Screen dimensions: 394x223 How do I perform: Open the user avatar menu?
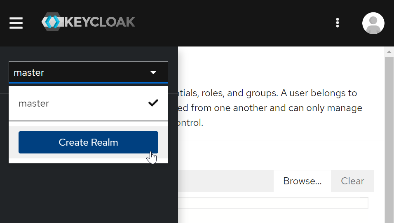373,23
